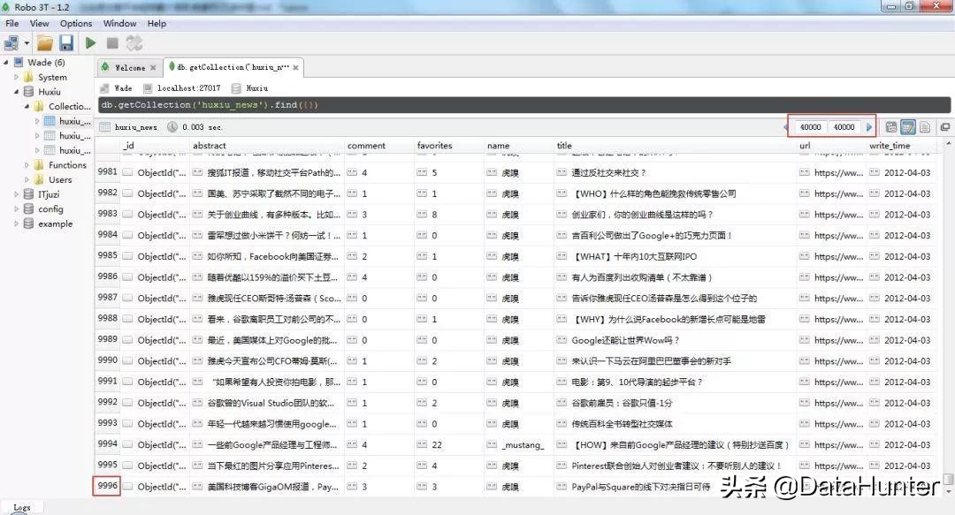Select the Huxiu database item
The height and width of the screenshot is (515, 955).
click(50, 92)
